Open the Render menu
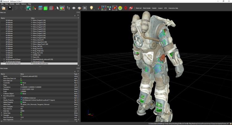The height and width of the screenshot is (125, 232). (x=12, y=4)
